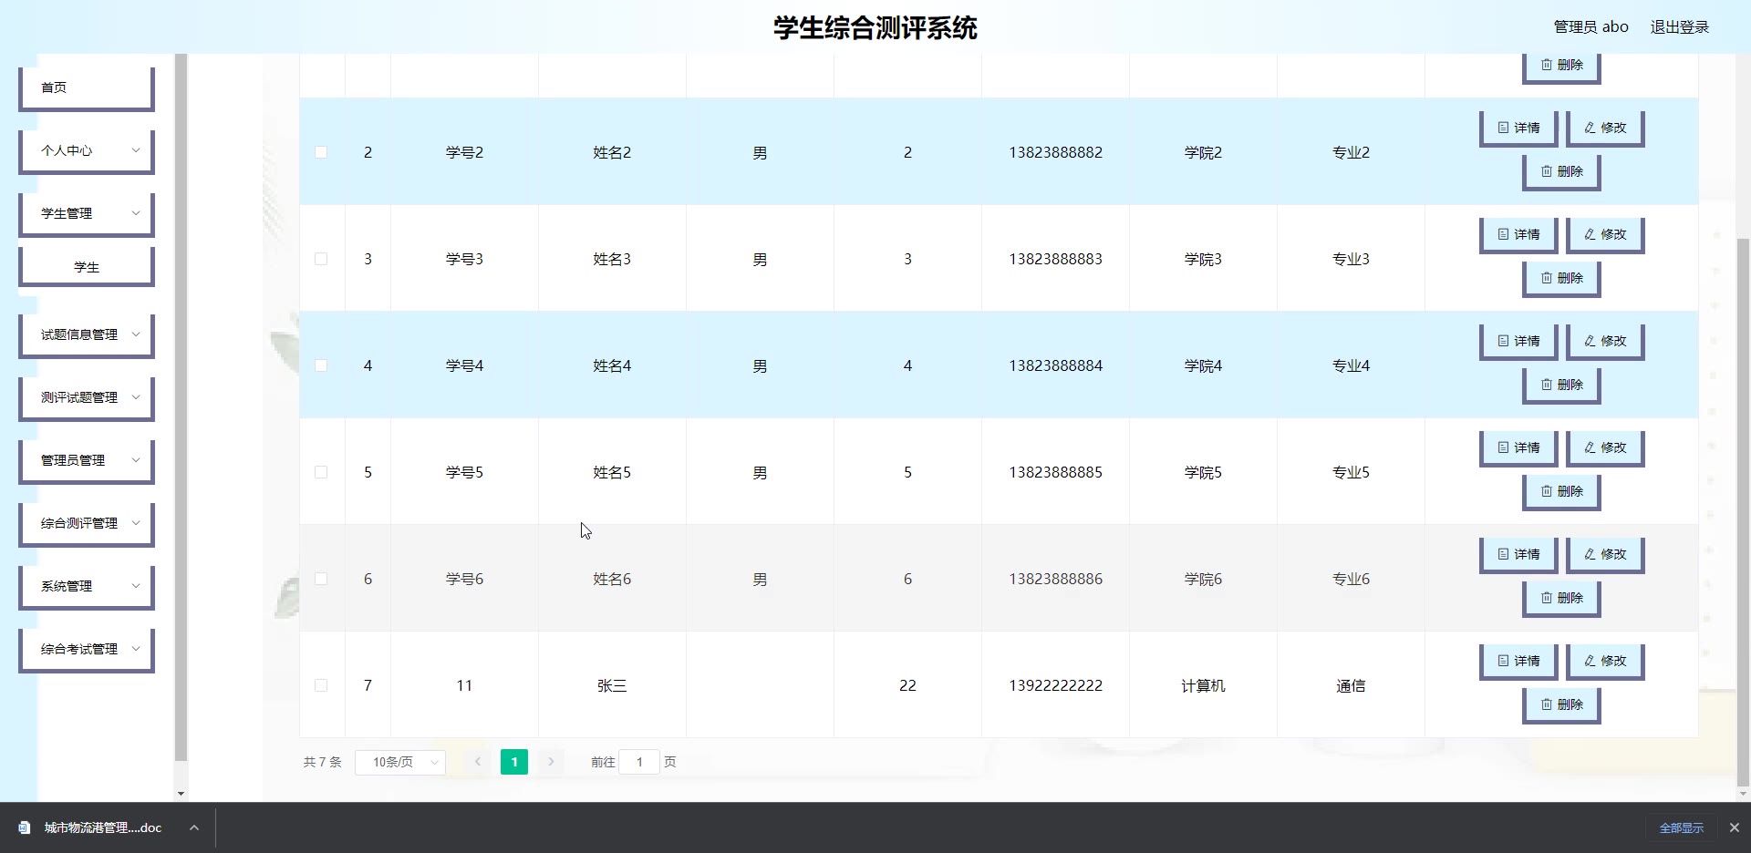Select page 1 in pagination
Screen dimensions: 1751x853
point(514,762)
